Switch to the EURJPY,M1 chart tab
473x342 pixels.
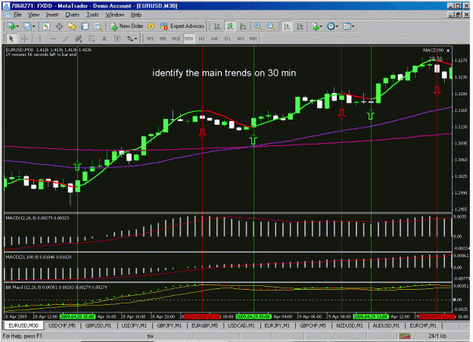(x=277, y=325)
